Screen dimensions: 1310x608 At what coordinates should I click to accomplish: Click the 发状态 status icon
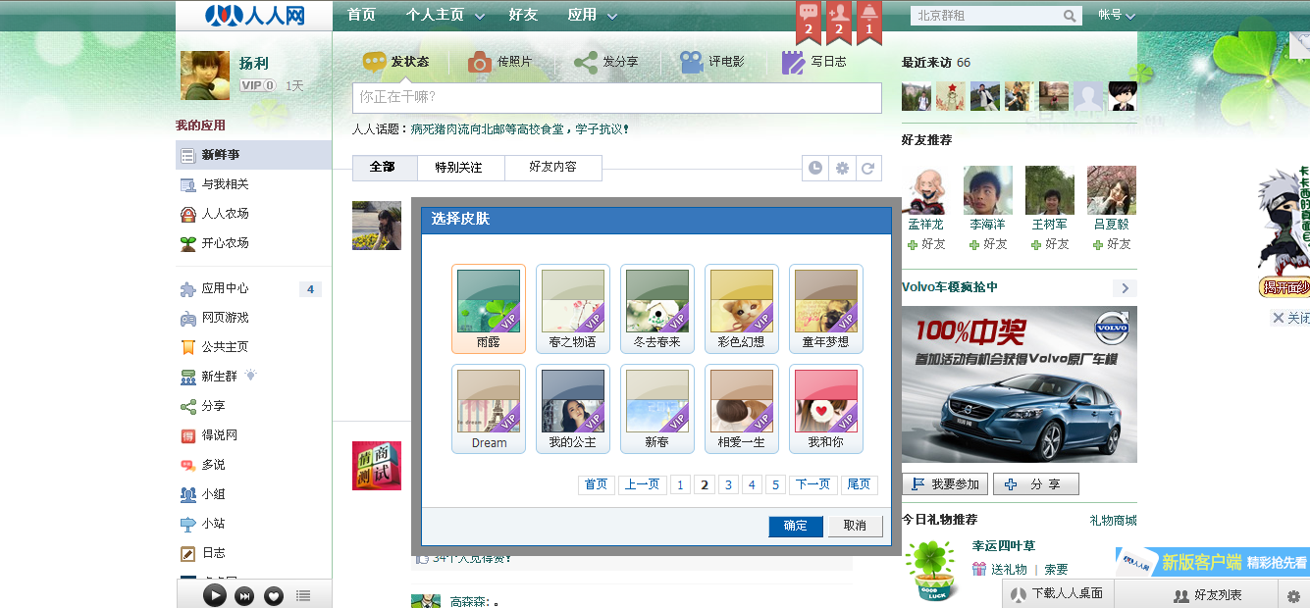click(374, 62)
